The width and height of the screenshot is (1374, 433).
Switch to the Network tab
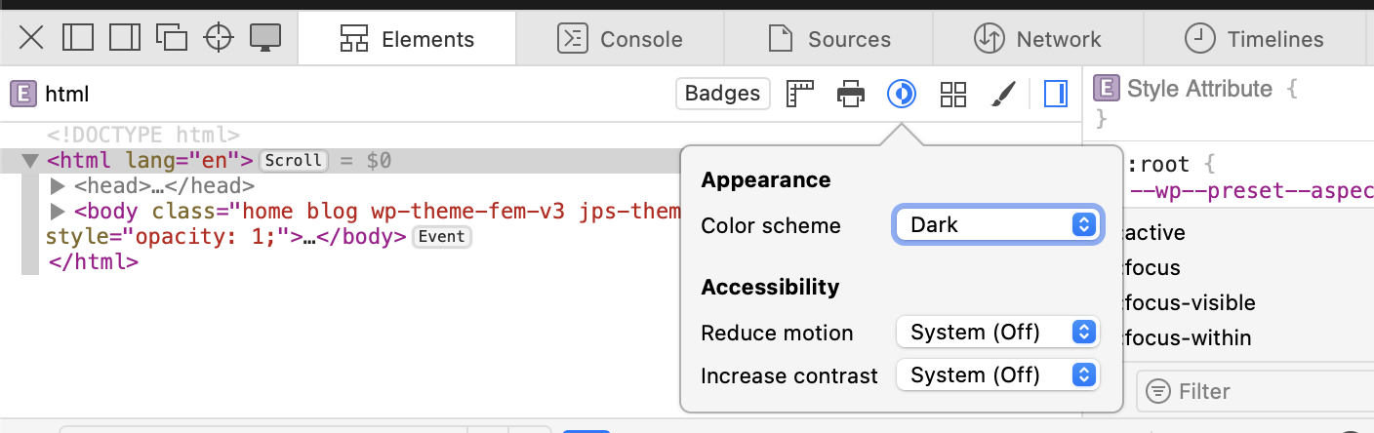[x=1037, y=39]
